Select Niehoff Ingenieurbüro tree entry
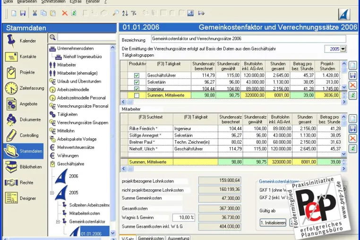This screenshot has width=360, height=240. pyautogui.click(x=82, y=57)
